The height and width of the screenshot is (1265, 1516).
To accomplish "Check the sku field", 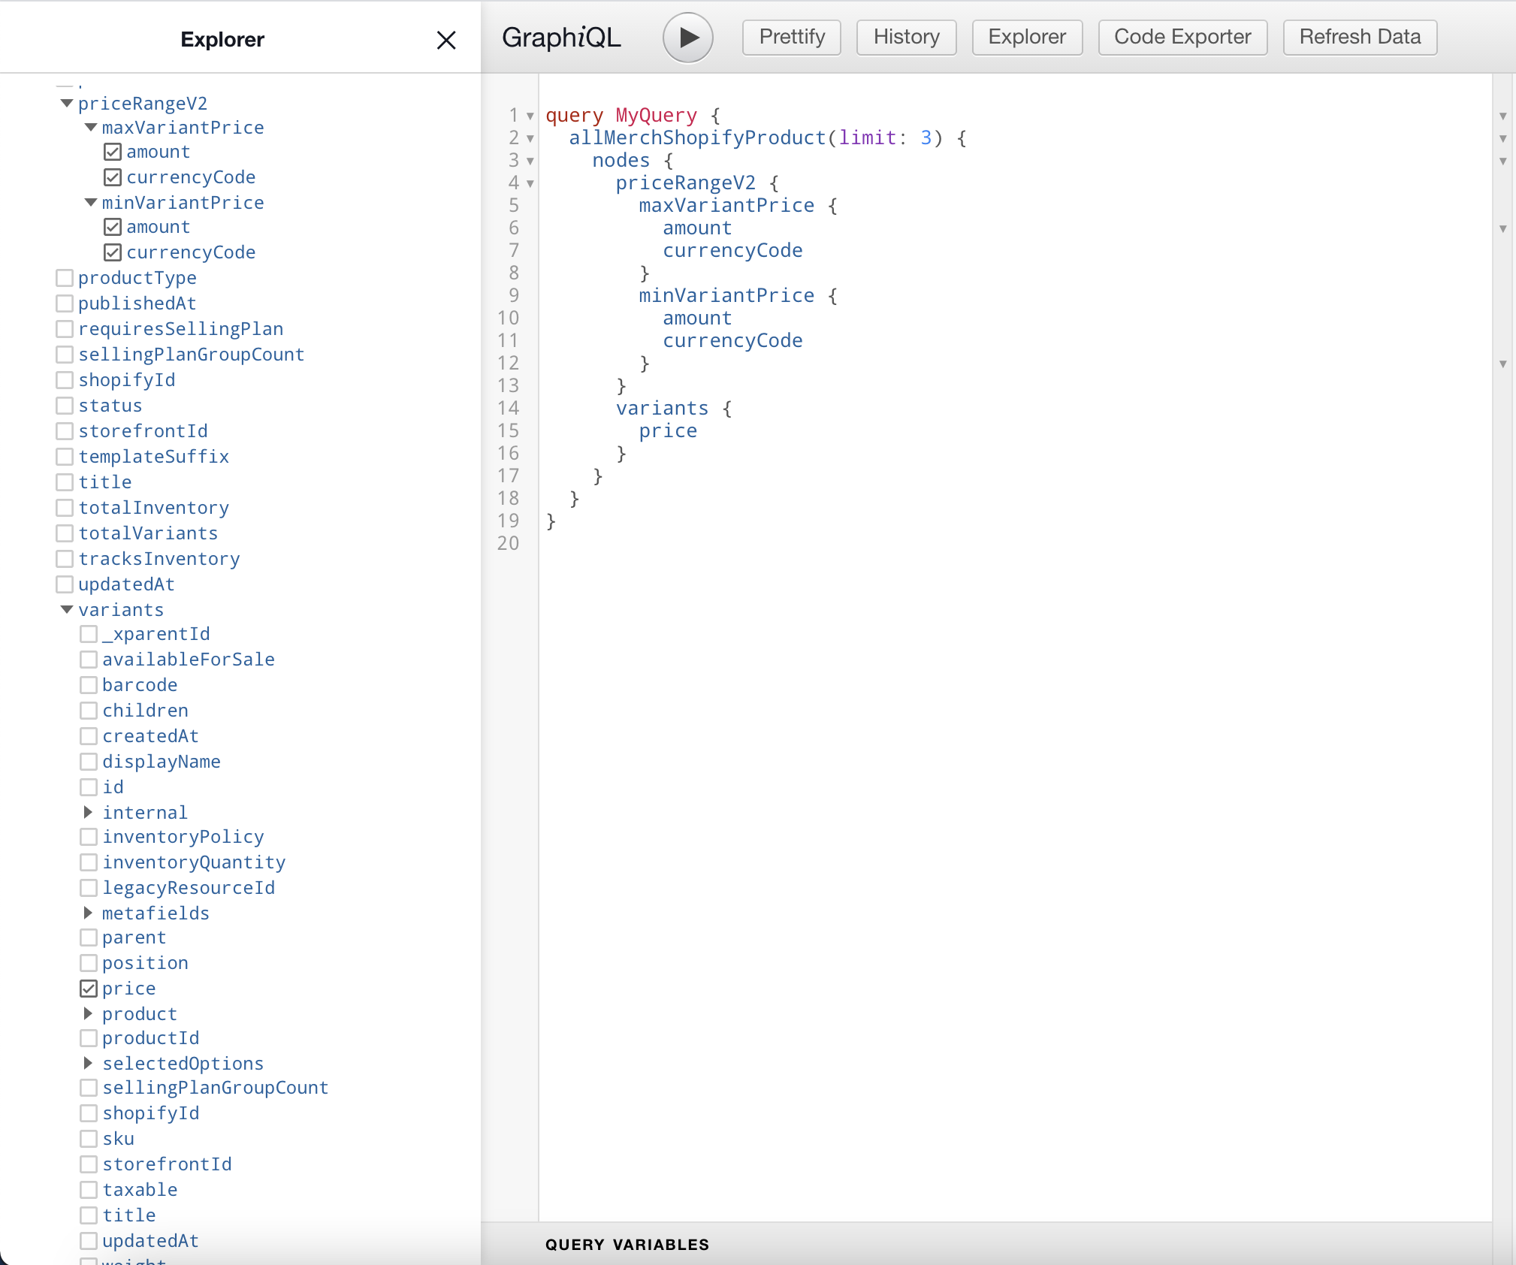I will click(x=89, y=1139).
